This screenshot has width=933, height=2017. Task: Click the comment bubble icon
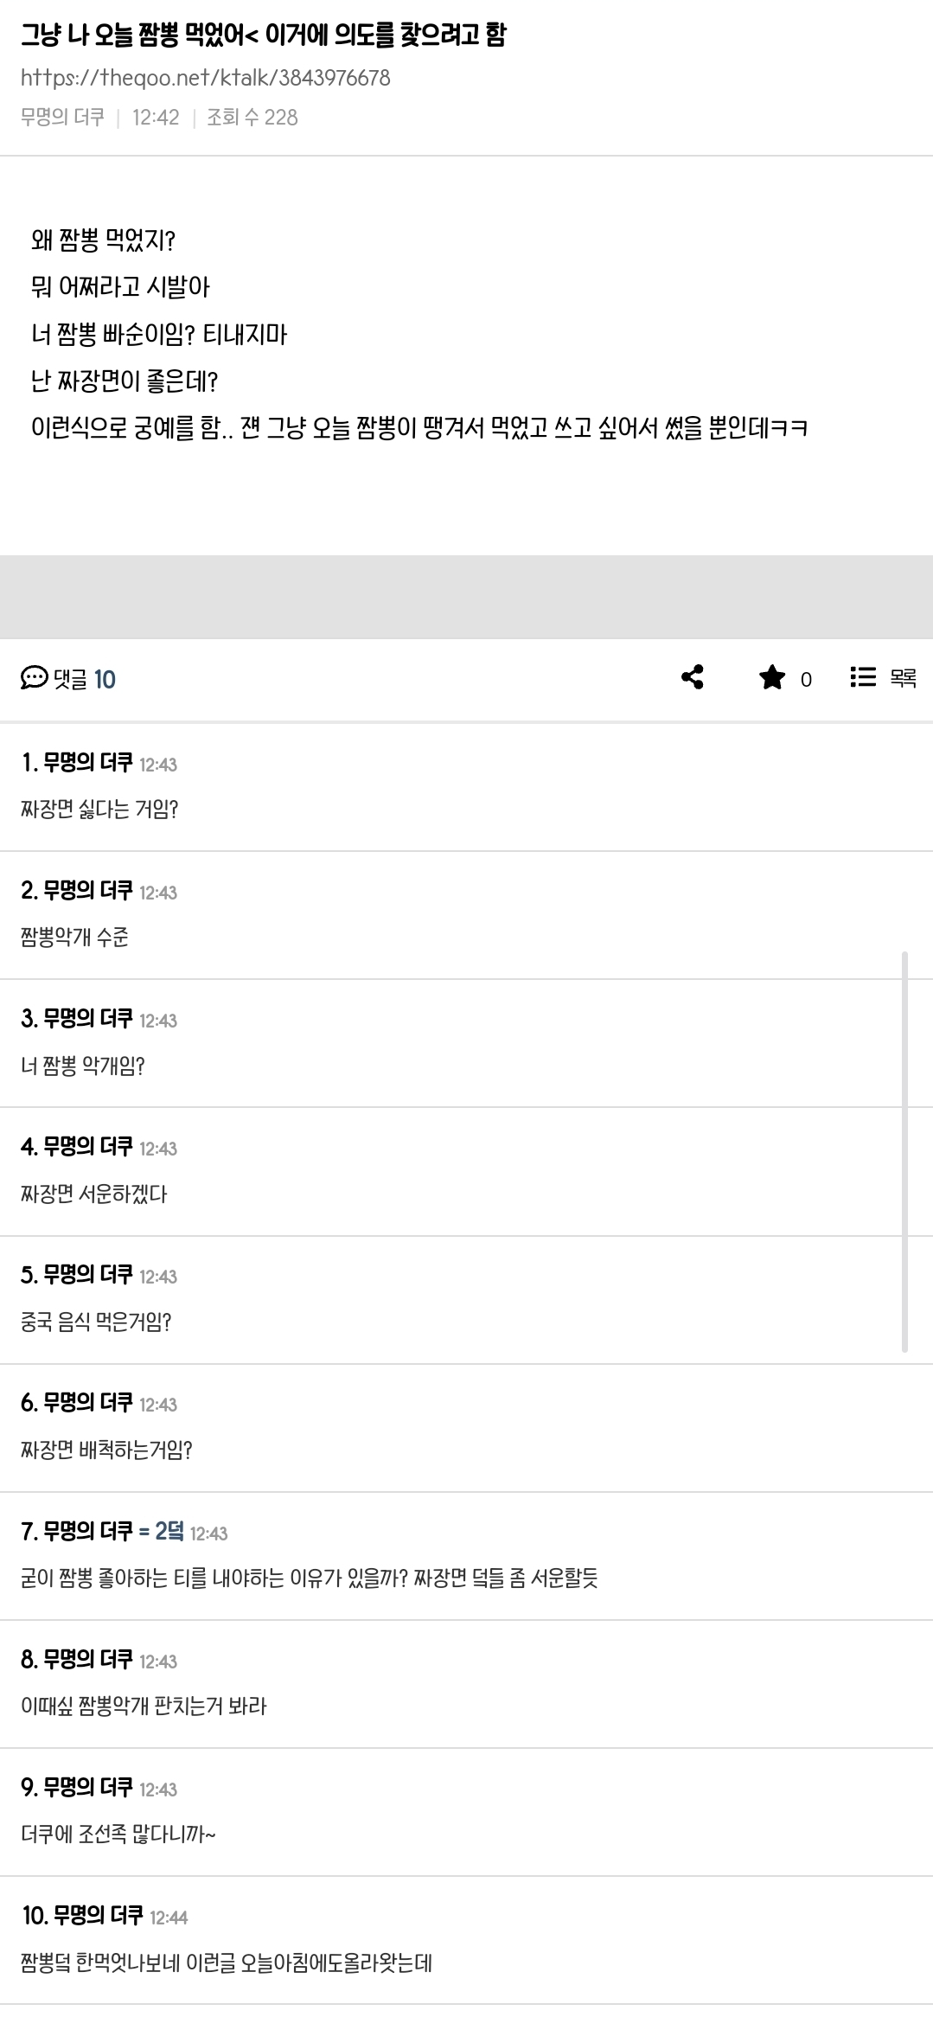click(x=34, y=678)
